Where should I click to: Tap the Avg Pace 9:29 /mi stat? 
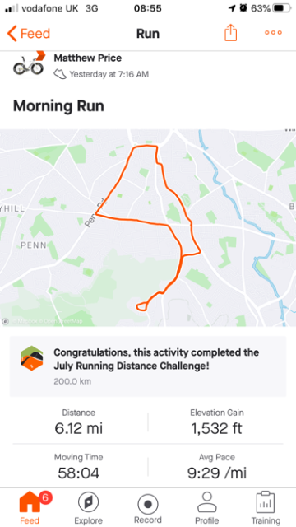tap(217, 468)
